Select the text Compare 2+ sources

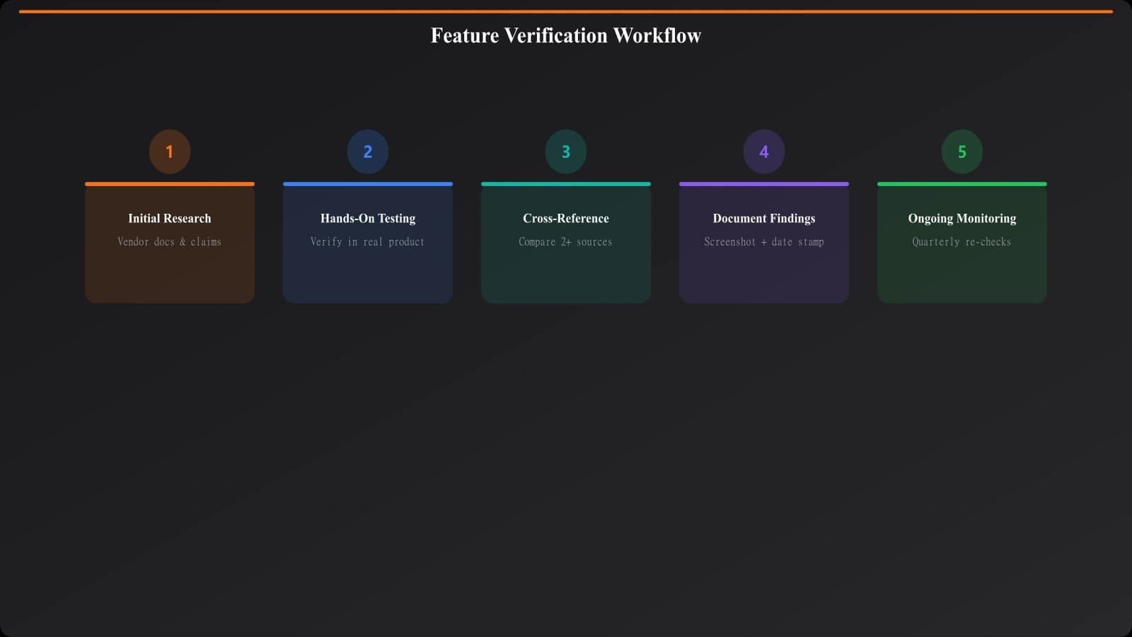[565, 241]
